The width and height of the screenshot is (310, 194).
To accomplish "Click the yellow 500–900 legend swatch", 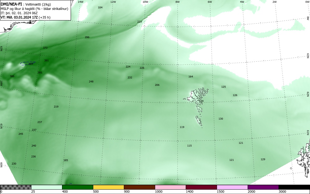I will 108,187.
